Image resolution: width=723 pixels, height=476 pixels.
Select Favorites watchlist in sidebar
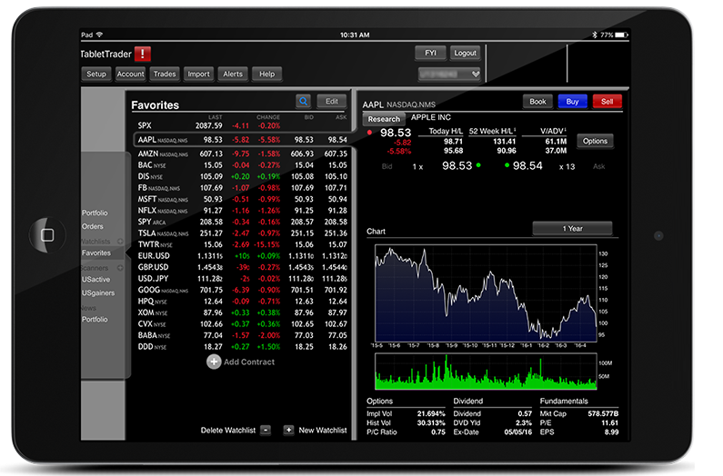pyautogui.click(x=95, y=253)
